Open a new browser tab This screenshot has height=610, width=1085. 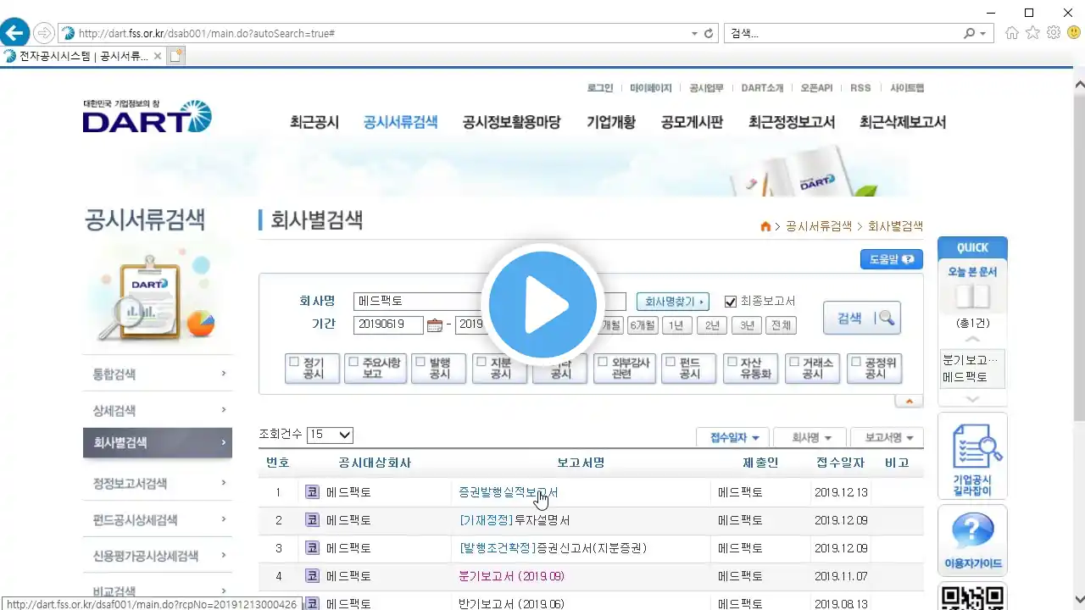tap(176, 56)
